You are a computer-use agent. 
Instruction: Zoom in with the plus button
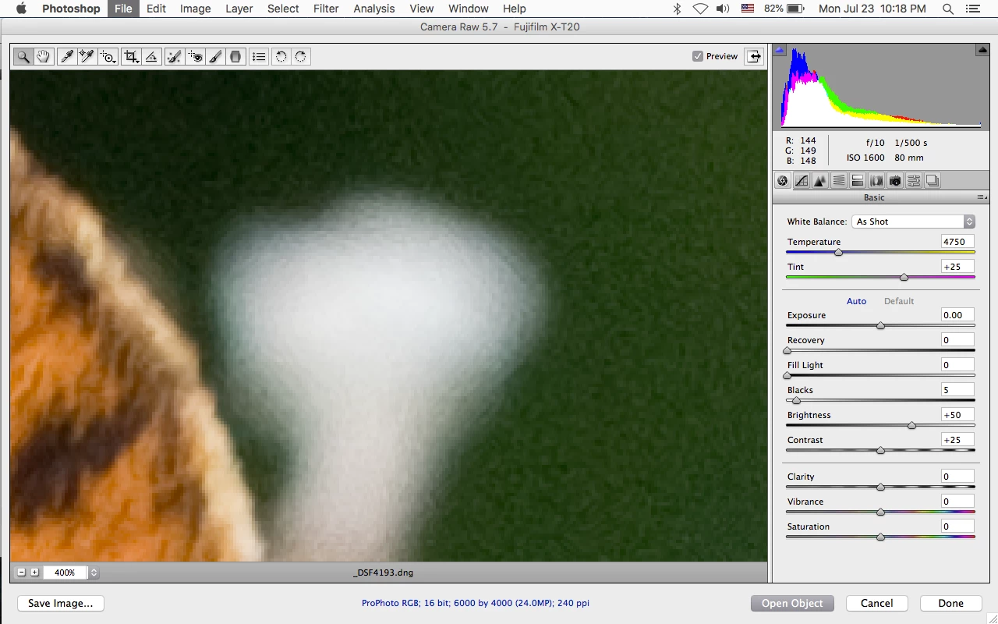pyautogui.click(x=34, y=573)
